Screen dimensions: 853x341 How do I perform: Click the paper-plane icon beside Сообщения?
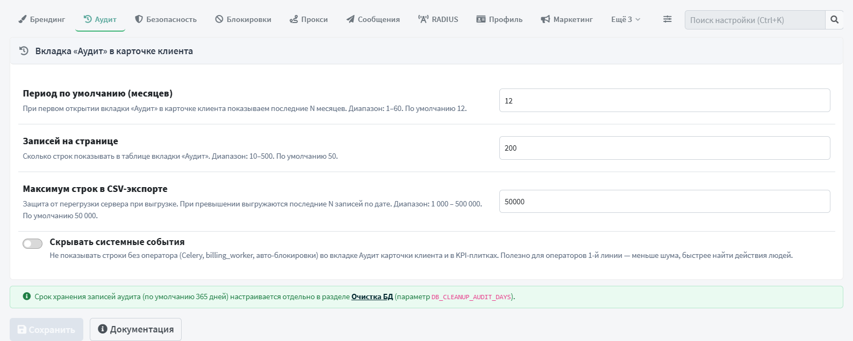click(x=350, y=19)
